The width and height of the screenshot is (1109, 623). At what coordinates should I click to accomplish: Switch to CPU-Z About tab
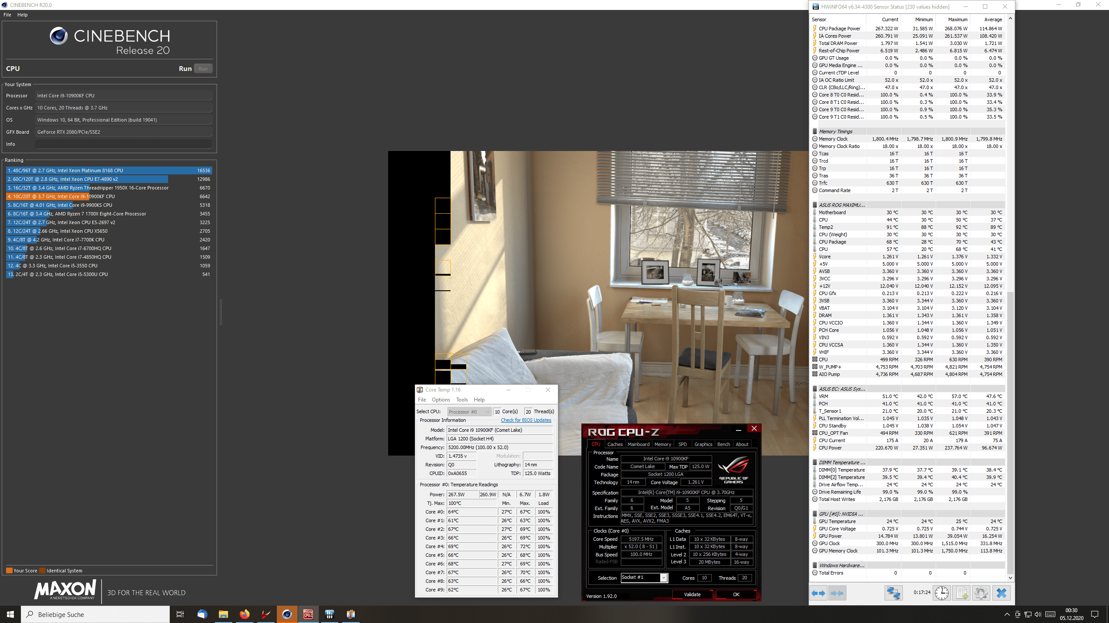point(742,444)
